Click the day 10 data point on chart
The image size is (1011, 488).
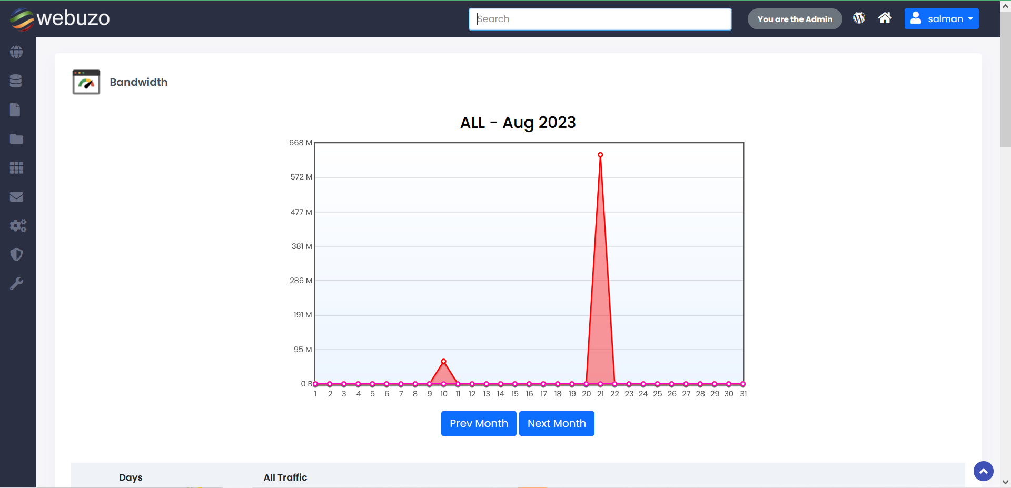(443, 361)
